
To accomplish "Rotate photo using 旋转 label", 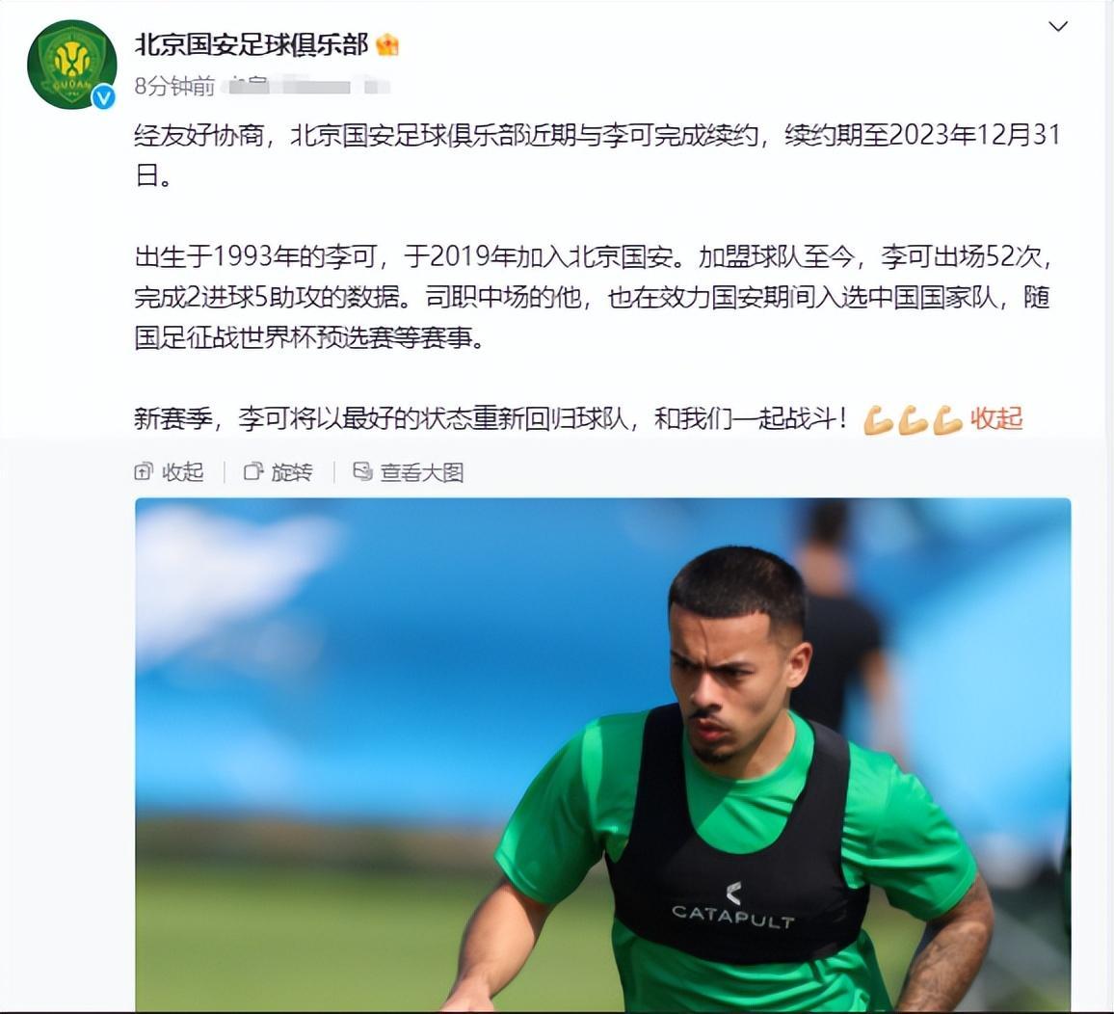I will click(291, 472).
